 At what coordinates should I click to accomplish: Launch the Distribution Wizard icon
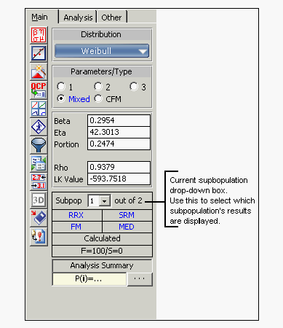click(x=39, y=71)
